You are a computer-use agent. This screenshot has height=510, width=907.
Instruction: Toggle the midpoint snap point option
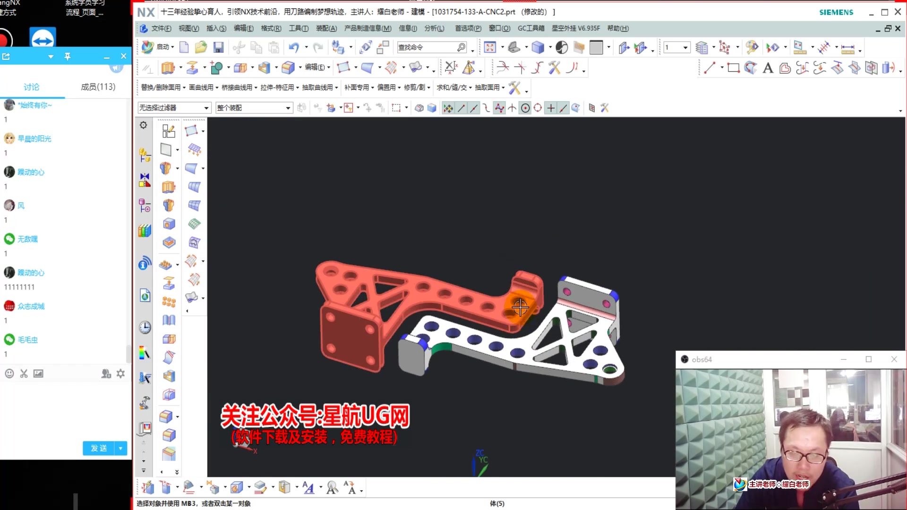coord(474,108)
